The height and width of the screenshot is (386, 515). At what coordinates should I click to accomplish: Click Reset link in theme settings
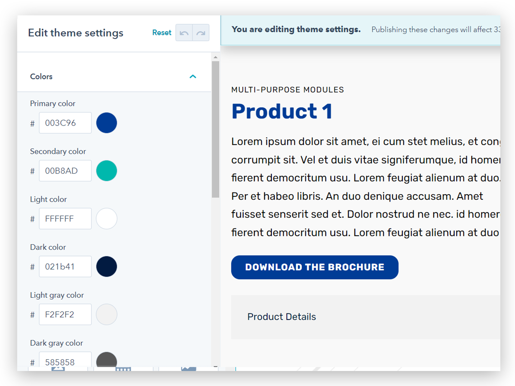pyautogui.click(x=162, y=33)
